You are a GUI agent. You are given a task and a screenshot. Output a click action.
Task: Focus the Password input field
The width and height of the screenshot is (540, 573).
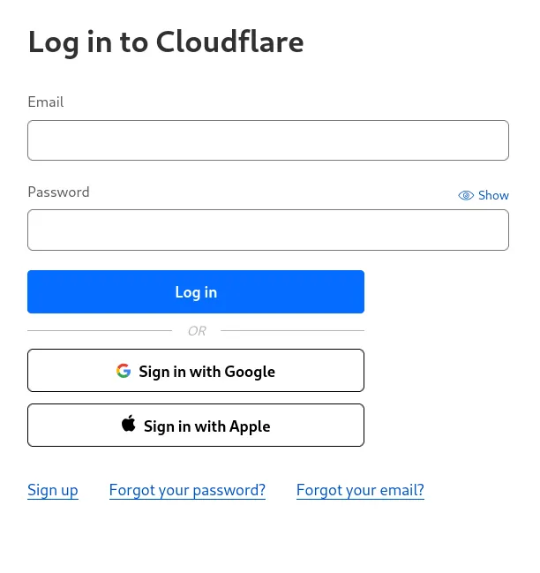pyautogui.click(x=267, y=230)
